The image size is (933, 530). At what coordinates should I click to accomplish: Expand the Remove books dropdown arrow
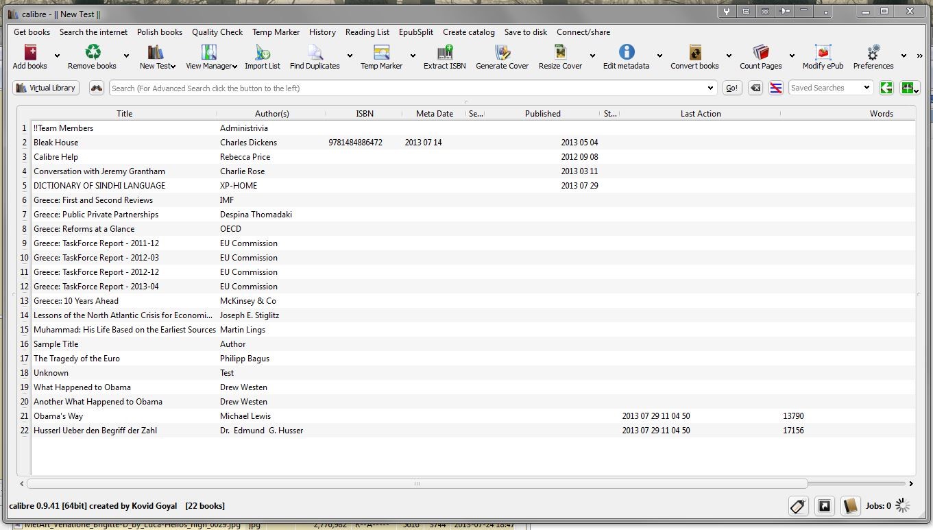pyautogui.click(x=126, y=56)
